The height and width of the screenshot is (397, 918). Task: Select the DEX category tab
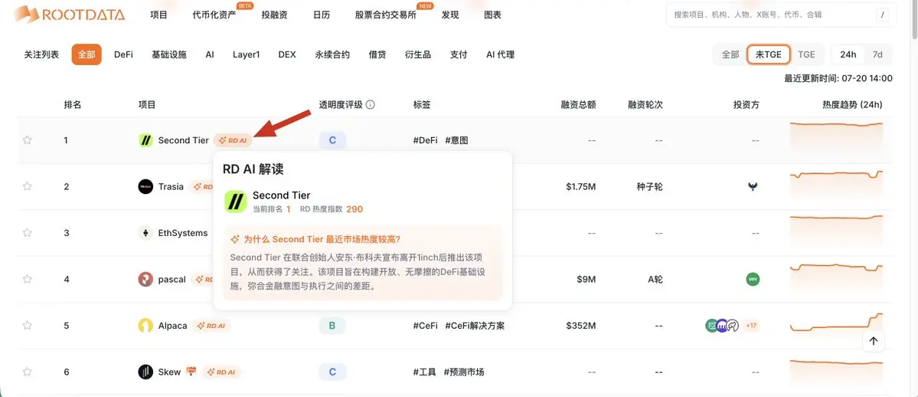pyautogui.click(x=287, y=54)
